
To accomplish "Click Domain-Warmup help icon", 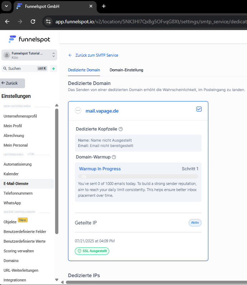I will (114, 157).
